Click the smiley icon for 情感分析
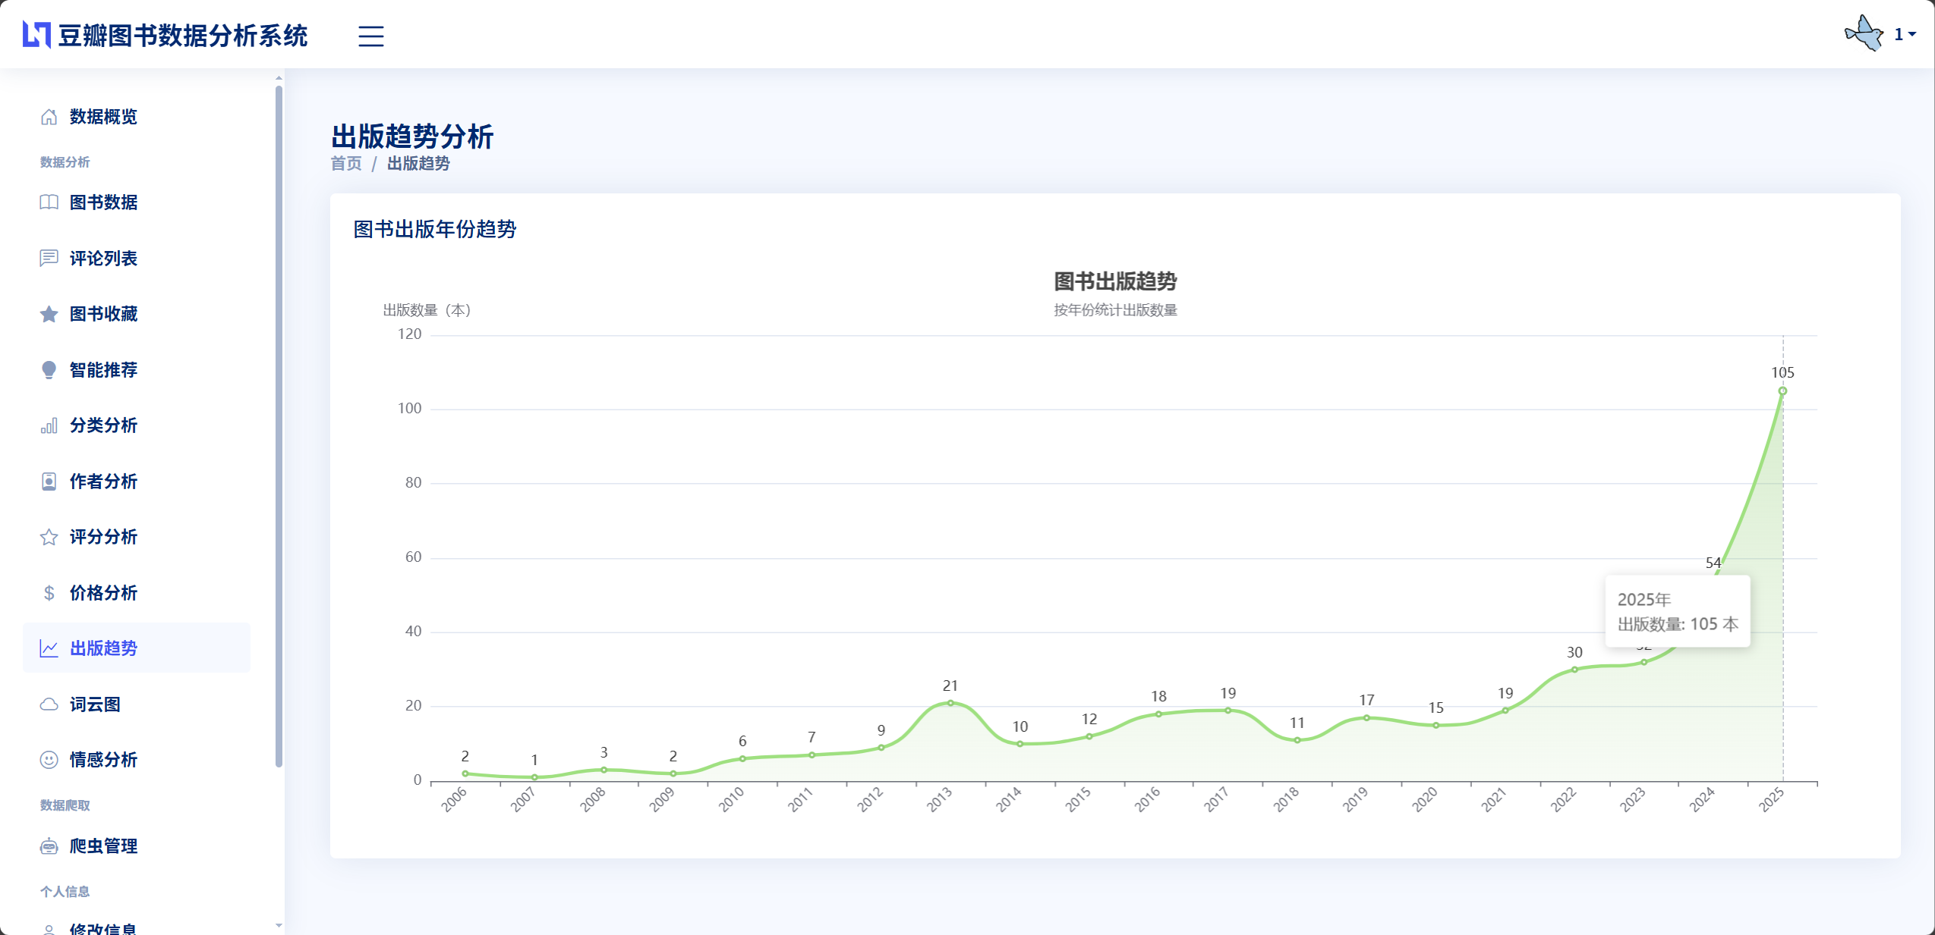Viewport: 1935px width, 935px height. tap(49, 760)
